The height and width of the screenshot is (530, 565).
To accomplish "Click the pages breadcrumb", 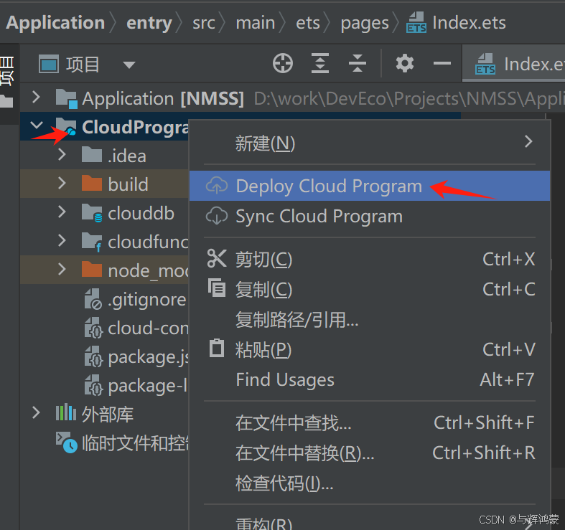I will [x=365, y=24].
